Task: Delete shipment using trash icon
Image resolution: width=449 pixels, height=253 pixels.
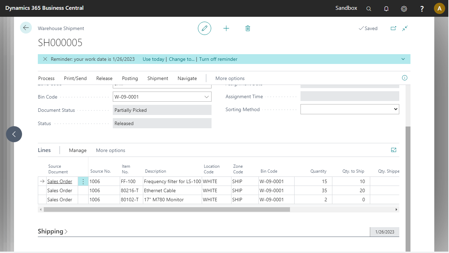Action: pos(248,28)
